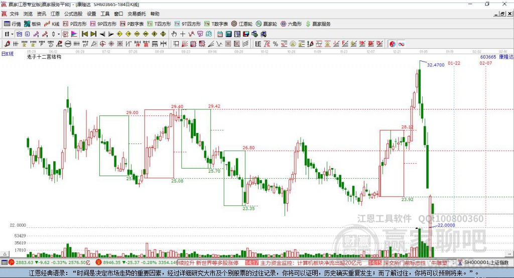Image resolution: width=514 pixels, height=278 pixels.
Task: Open 9P四方形 tool
Action: pyautogui.click(x=103, y=24)
